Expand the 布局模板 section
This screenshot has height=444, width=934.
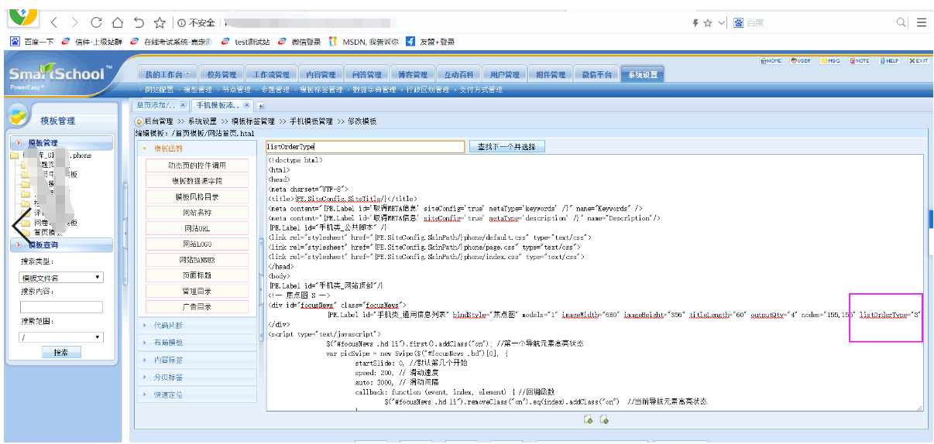coord(167,343)
